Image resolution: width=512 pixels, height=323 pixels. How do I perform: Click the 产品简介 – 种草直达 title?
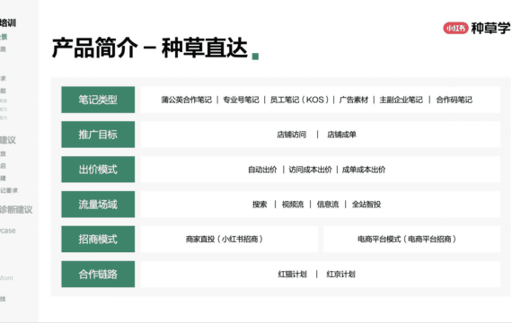pyautogui.click(x=150, y=48)
